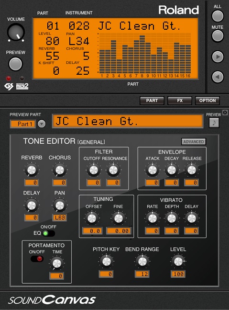Click the filter RESONANCE knob
The width and height of the screenshot is (229, 310).
coord(113,170)
